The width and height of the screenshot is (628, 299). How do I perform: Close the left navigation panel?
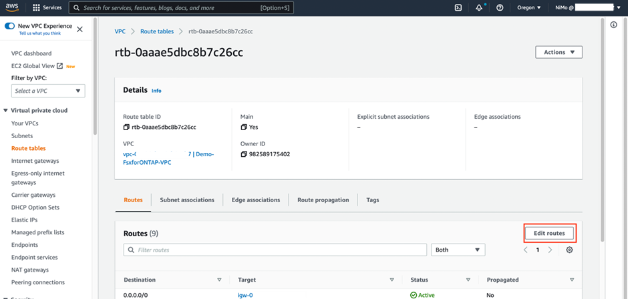[80, 29]
